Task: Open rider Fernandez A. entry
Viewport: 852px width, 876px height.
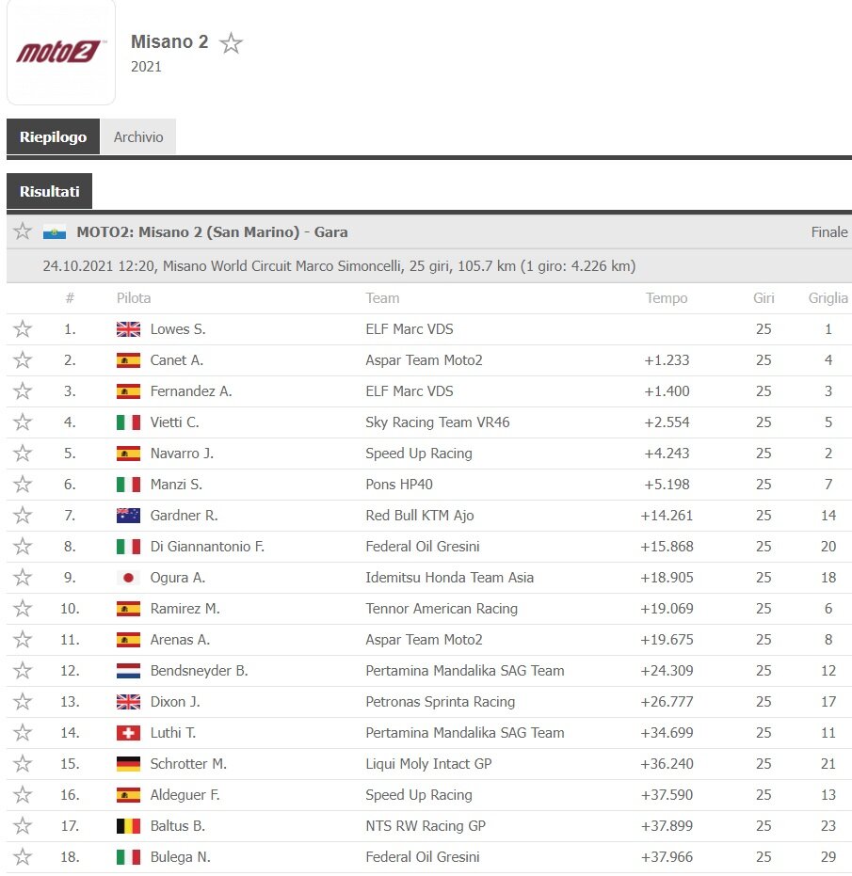Action: (190, 391)
